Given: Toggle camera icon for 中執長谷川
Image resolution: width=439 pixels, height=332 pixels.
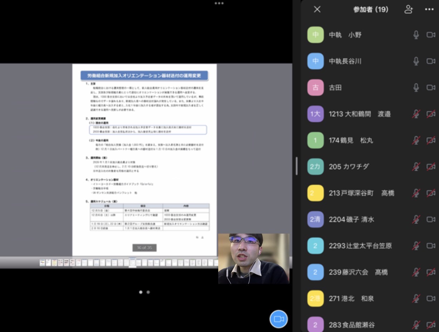Looking at the screenshot, I should click(x=431, y=61).
